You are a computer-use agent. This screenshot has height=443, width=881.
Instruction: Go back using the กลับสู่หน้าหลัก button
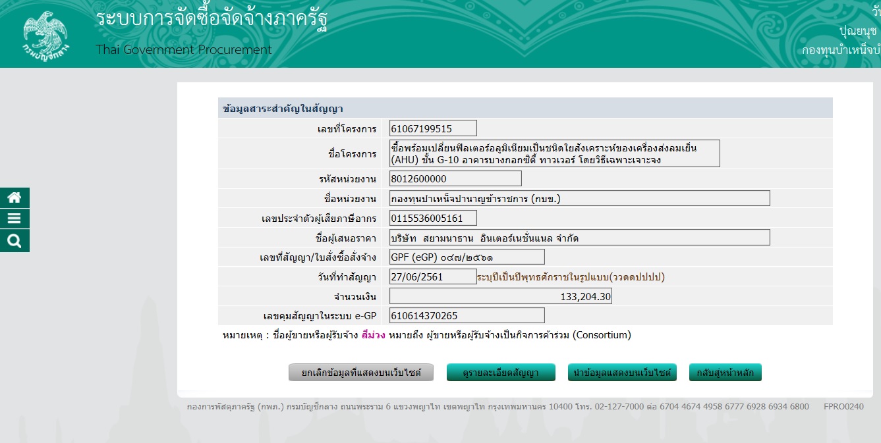pyautogui.click(x=725, y=373)
